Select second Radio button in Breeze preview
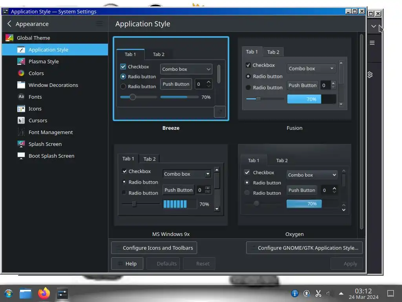 pyautogui.click(x=123, y=87)
